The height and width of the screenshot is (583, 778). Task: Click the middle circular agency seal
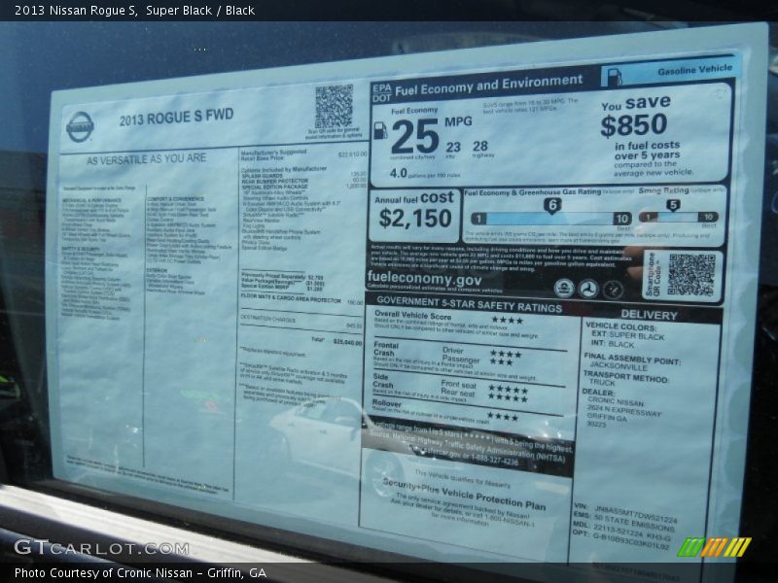click(x=588, y=289)
